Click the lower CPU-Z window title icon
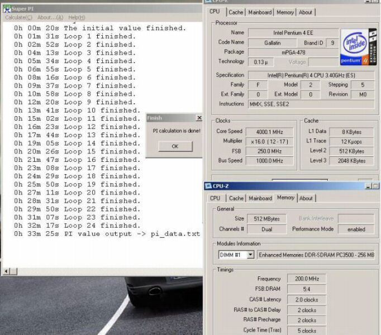 [208, 186]
